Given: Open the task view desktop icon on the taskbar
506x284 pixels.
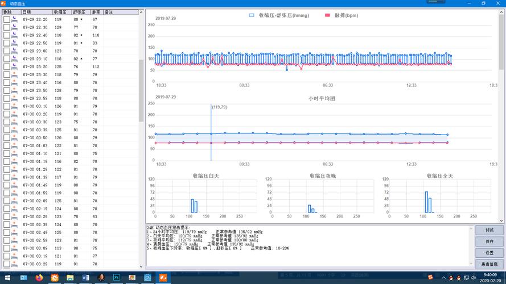Looking at the screenshot, I should (23, 277).
